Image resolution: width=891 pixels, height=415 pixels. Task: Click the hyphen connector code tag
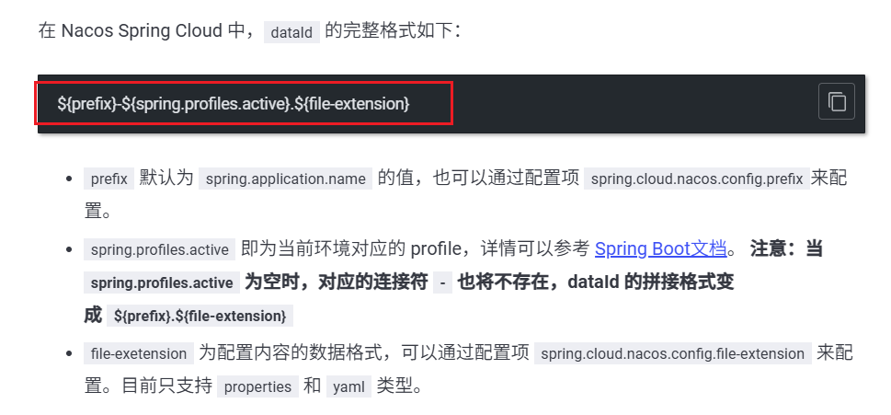click(x=442, y=282)
